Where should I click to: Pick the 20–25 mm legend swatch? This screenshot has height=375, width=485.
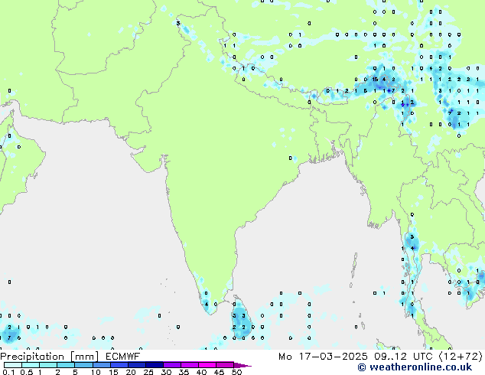pos(137,365)
